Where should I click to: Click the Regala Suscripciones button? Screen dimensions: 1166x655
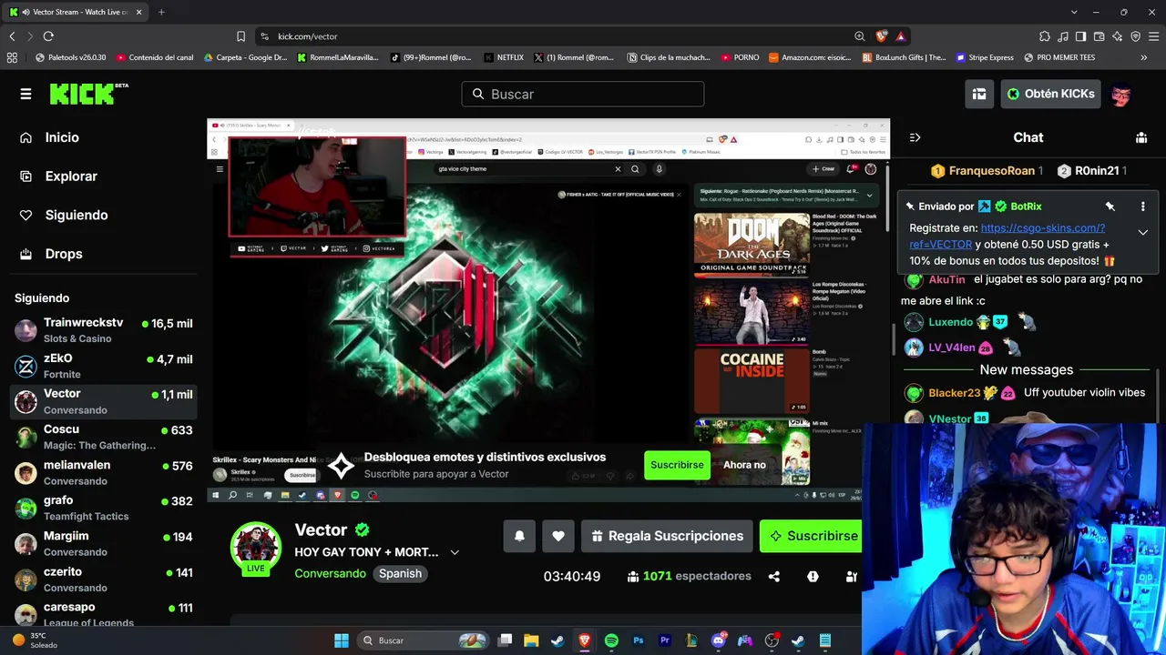[667, 536]
